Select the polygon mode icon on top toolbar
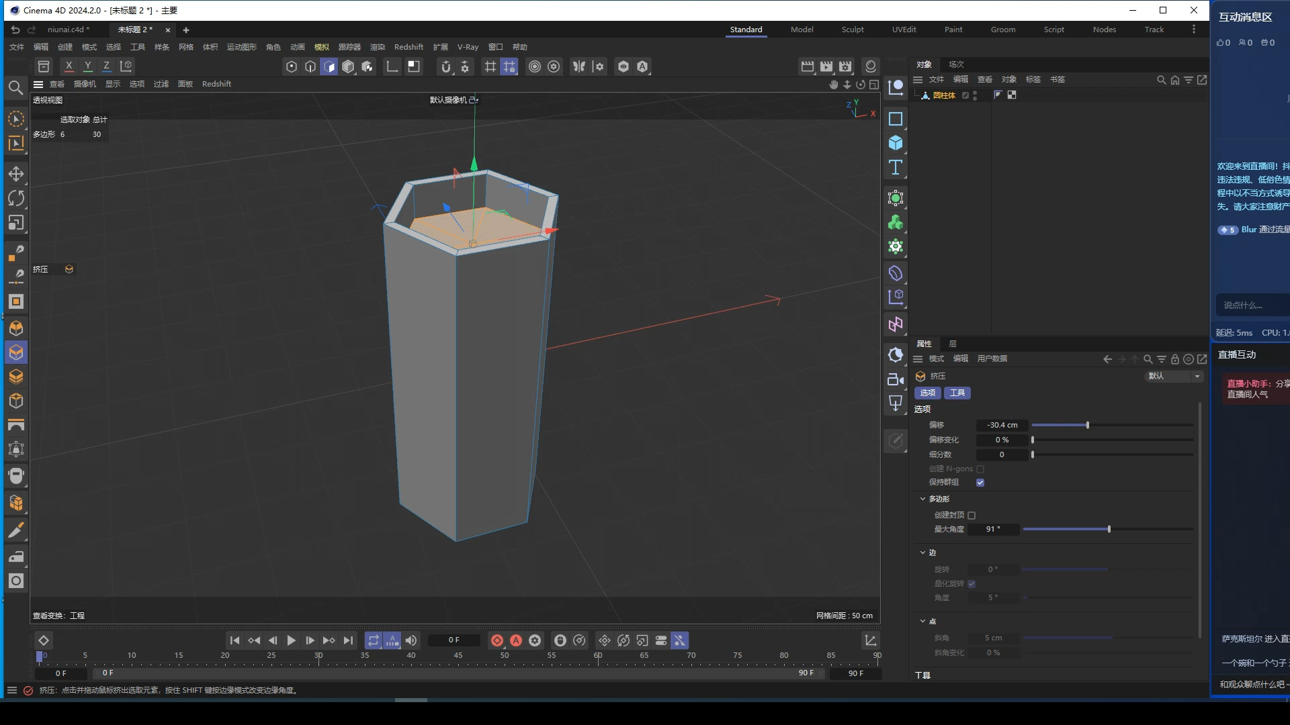Screen dimensions: 1290x725 point(329,66)
